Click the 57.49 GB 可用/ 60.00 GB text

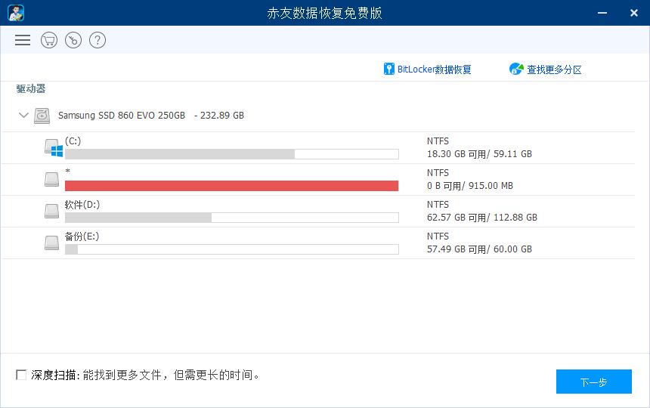[479, 249]
